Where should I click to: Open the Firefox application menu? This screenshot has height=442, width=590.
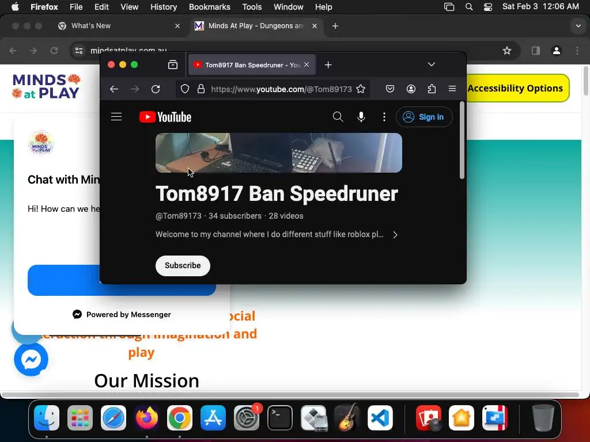click(44, 7)
